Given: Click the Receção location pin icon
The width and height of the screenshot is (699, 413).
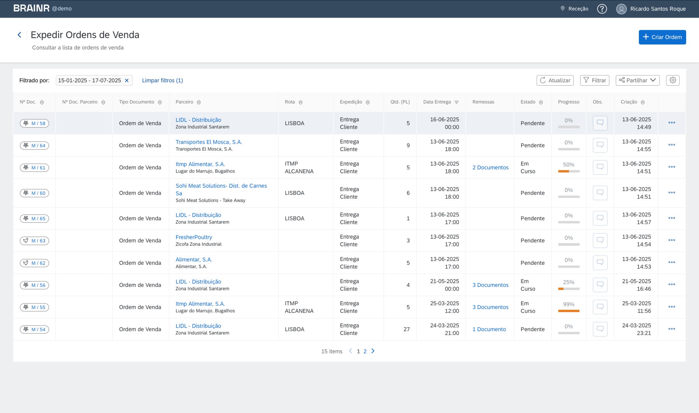Looking at the screenshot, I should [x=562, y=8].
